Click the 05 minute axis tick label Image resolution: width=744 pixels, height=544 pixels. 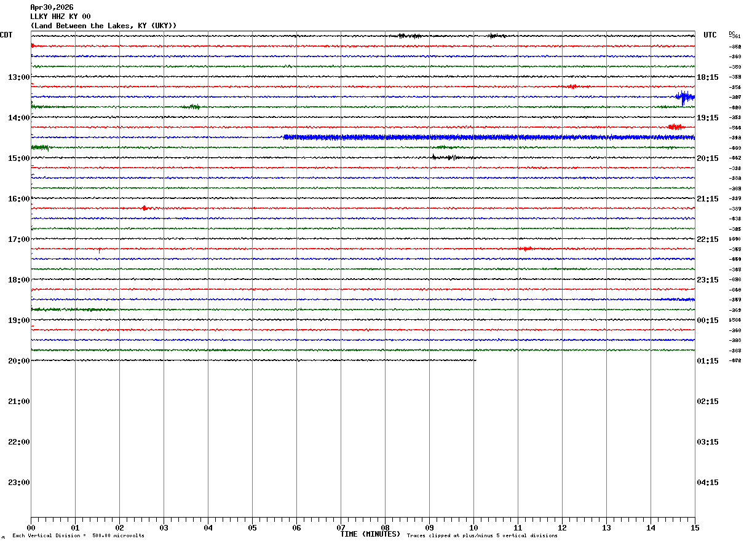pos(252,528)
